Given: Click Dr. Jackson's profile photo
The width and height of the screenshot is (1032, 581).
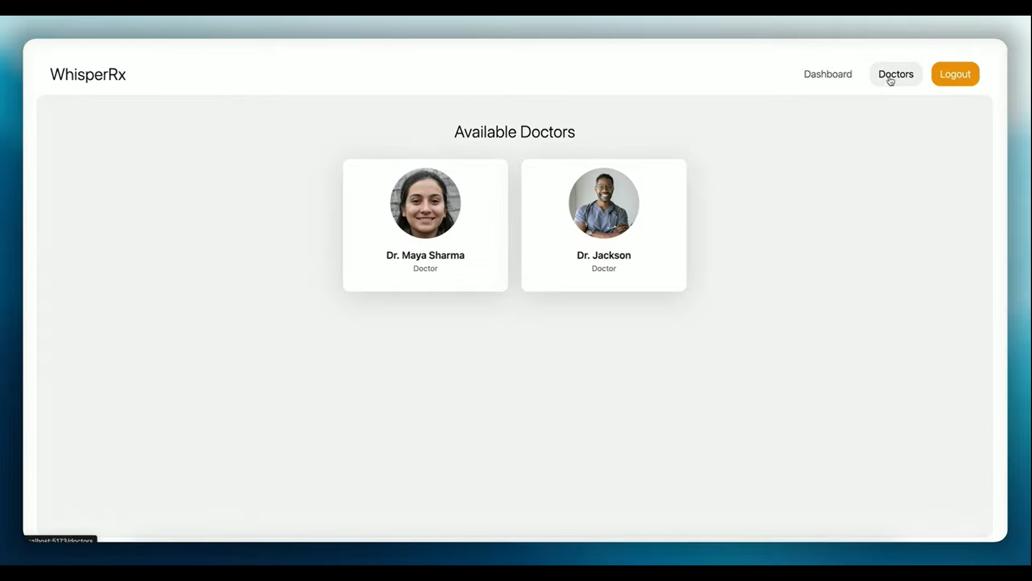Looking at the screenshot, I should (x=604, y=203).
